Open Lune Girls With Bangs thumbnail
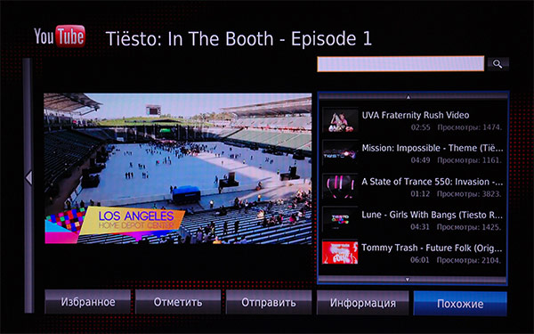The image size is (534, 334). click(340, 219)
